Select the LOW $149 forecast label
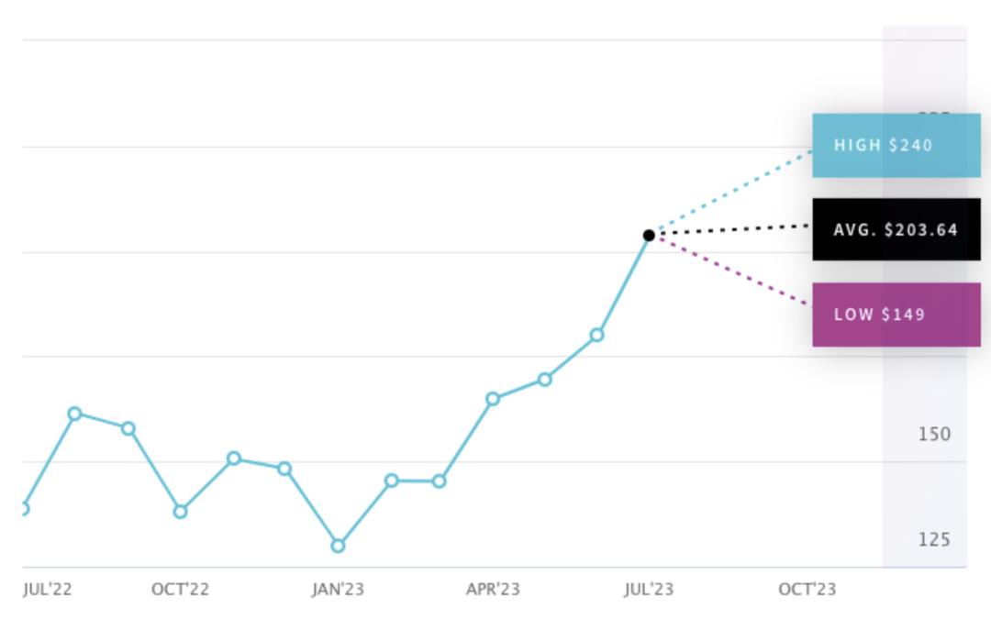991x619 pixels. click(x=896, y=315)
